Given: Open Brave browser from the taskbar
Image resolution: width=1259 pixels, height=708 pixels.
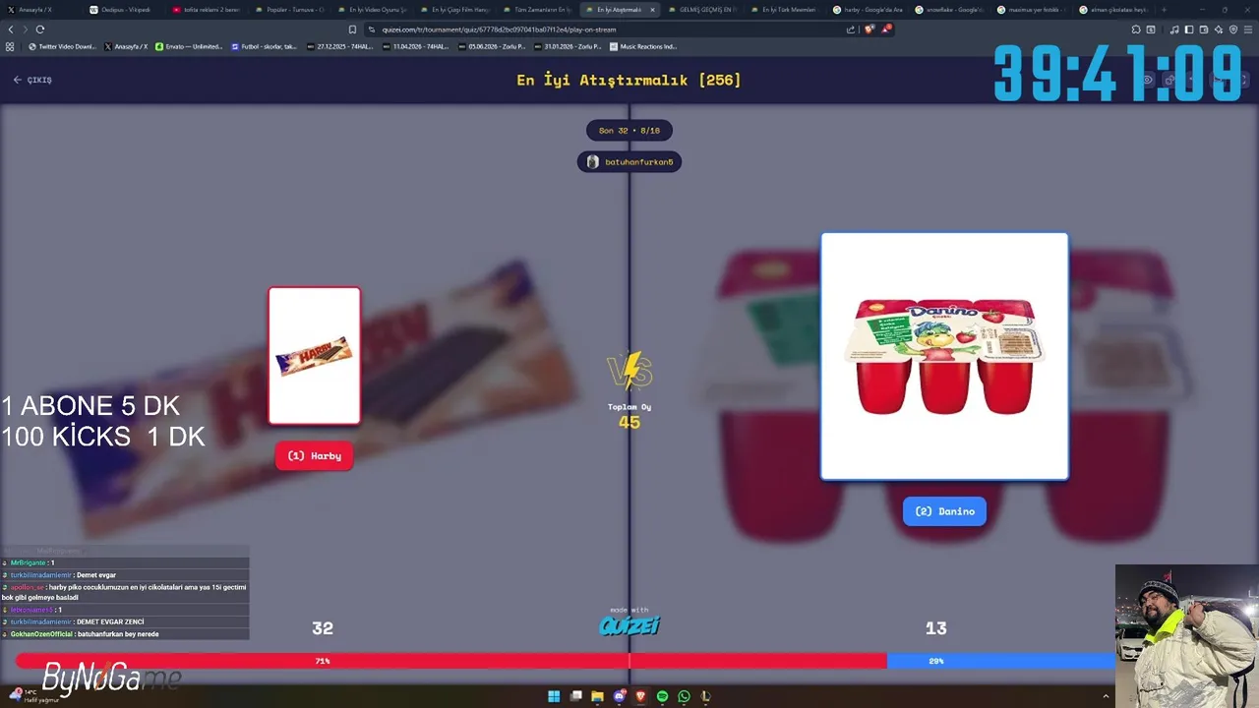Looking at the screenshot, I should 640,696.
